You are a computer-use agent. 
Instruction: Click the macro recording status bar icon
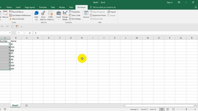pyautogui.click(x=5, y=109)
